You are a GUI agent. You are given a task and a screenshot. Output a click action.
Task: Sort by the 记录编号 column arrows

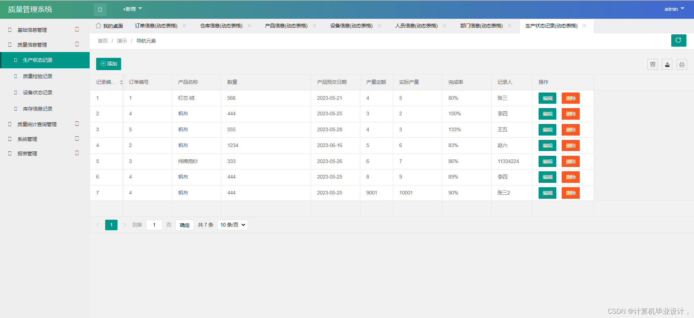point(121,82)
